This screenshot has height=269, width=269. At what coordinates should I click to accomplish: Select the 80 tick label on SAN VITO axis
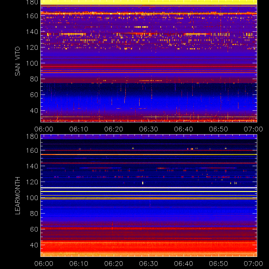click(34, 79)
